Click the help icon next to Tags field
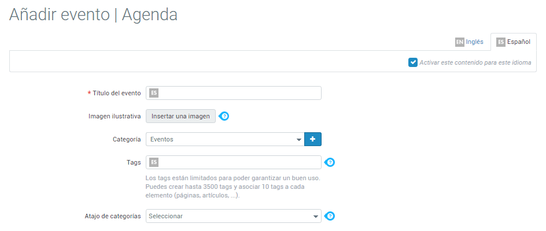Viewport: 546px width, 231px height. pyautogui.click(x=330, y=162)
